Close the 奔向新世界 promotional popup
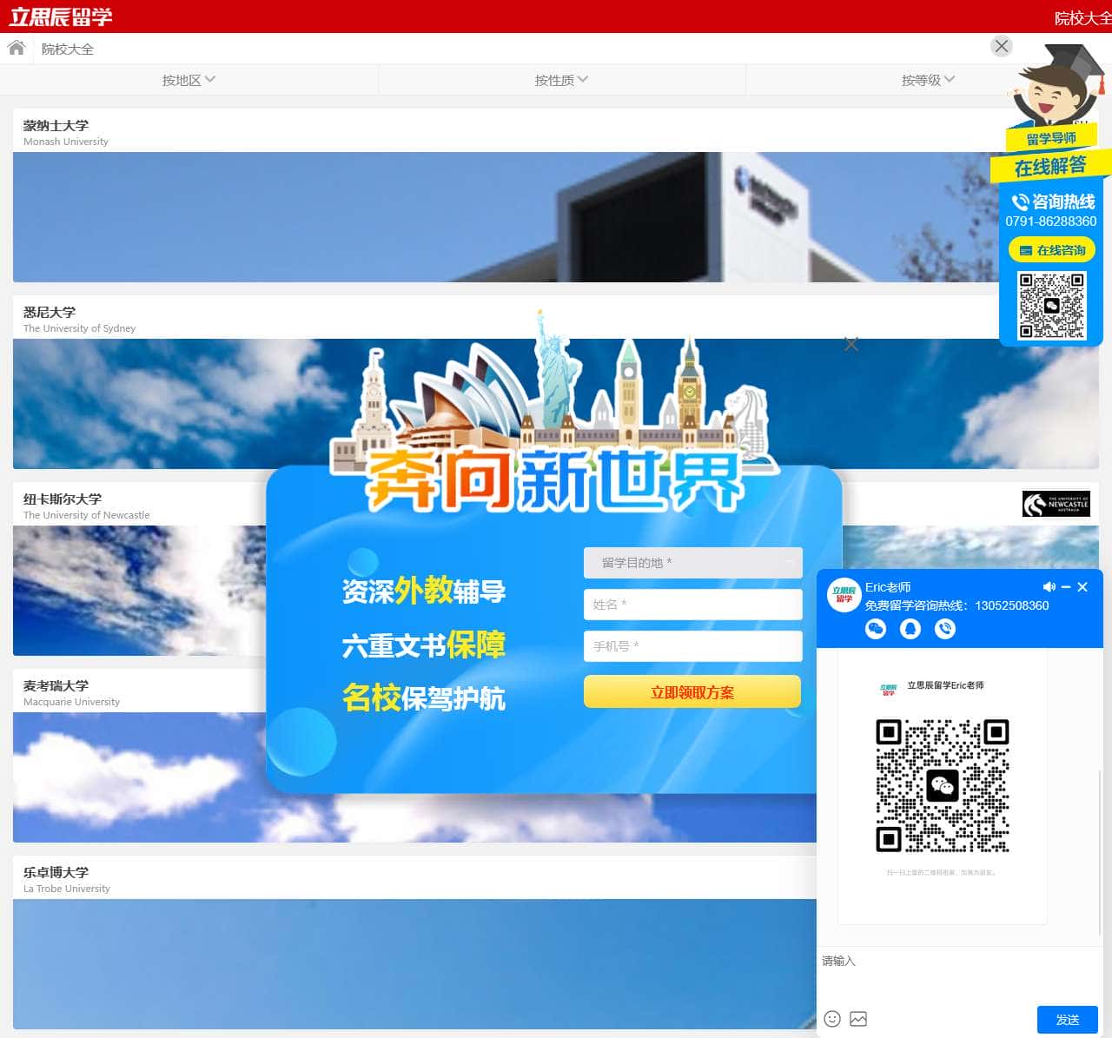Viewport: 1112px width, 1038px height. pos(851,344)
